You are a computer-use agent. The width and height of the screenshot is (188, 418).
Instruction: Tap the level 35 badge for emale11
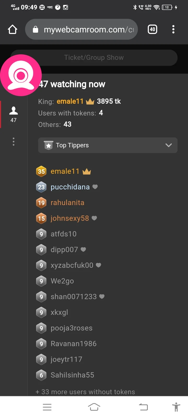coord(41,171)
